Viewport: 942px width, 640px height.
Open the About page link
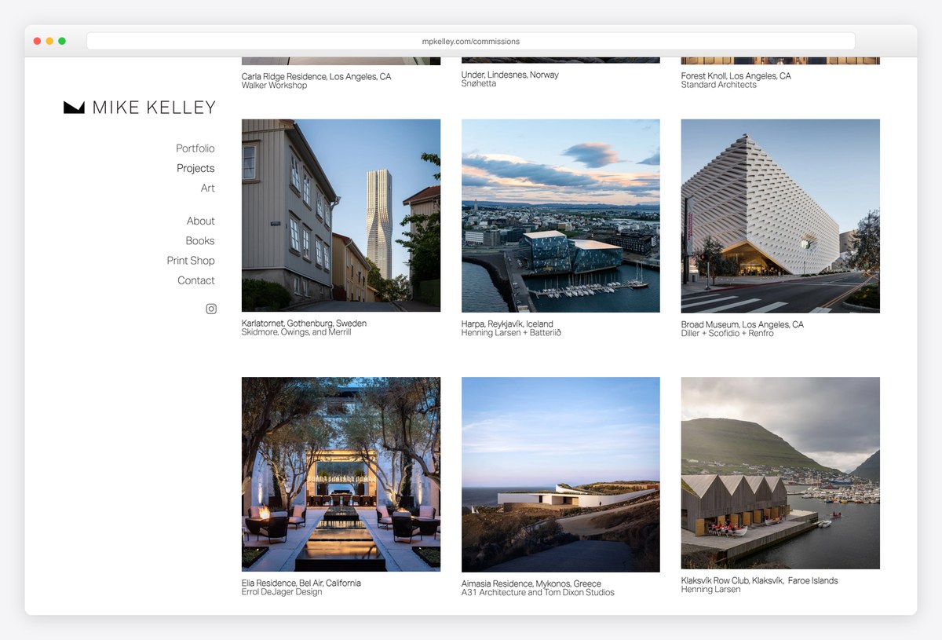(201, 221)
